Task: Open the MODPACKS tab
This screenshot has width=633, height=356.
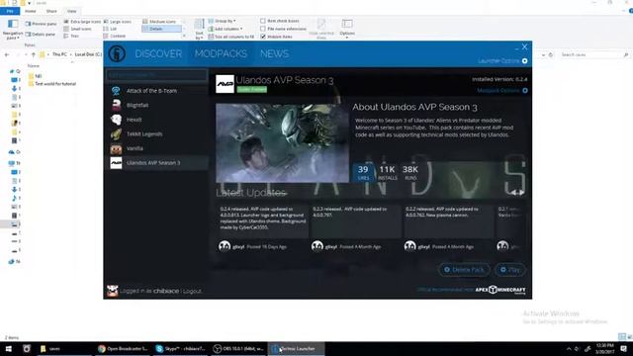Action: tap(221, 53)
